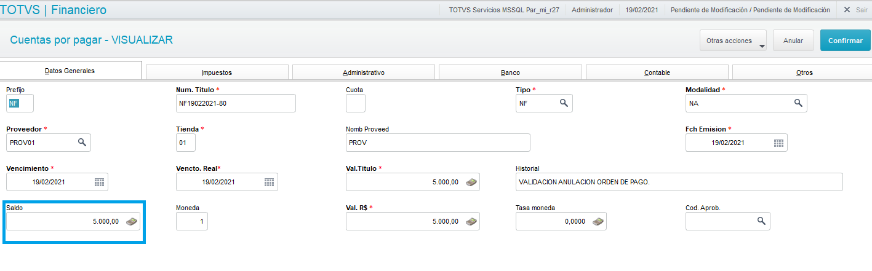The height and width of the screenshot is (271, 872).
Task: Click the Modalidad field text NA
Action: point(694,104)
